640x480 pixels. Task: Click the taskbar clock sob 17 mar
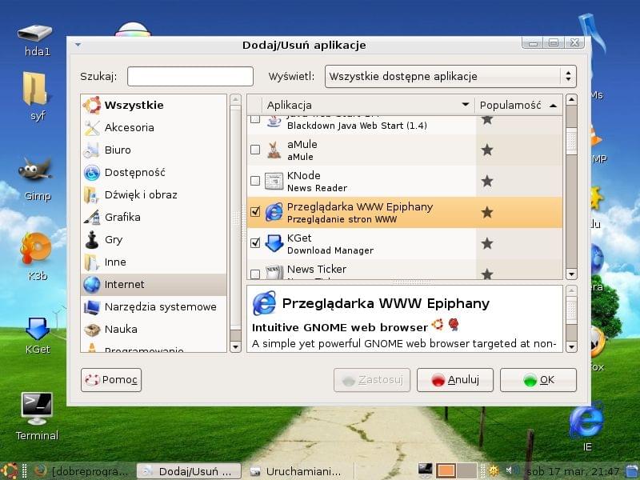[x=573, y=471]
